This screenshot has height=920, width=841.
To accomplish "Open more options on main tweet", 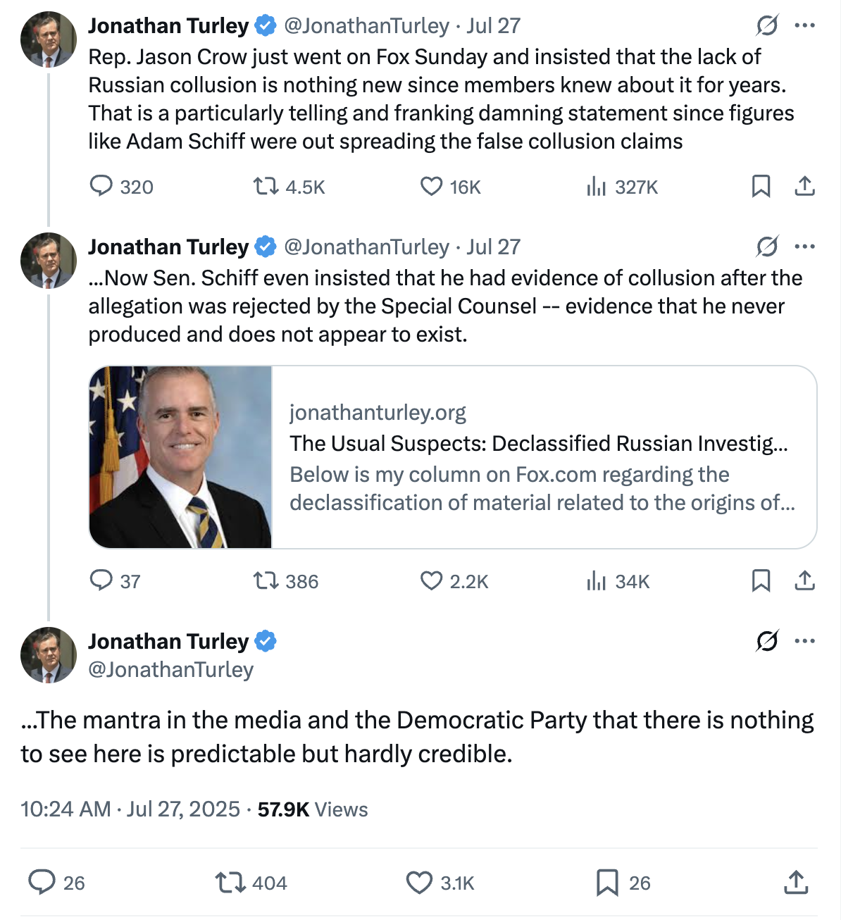I will pyautogui.click(x=804, y=641).
